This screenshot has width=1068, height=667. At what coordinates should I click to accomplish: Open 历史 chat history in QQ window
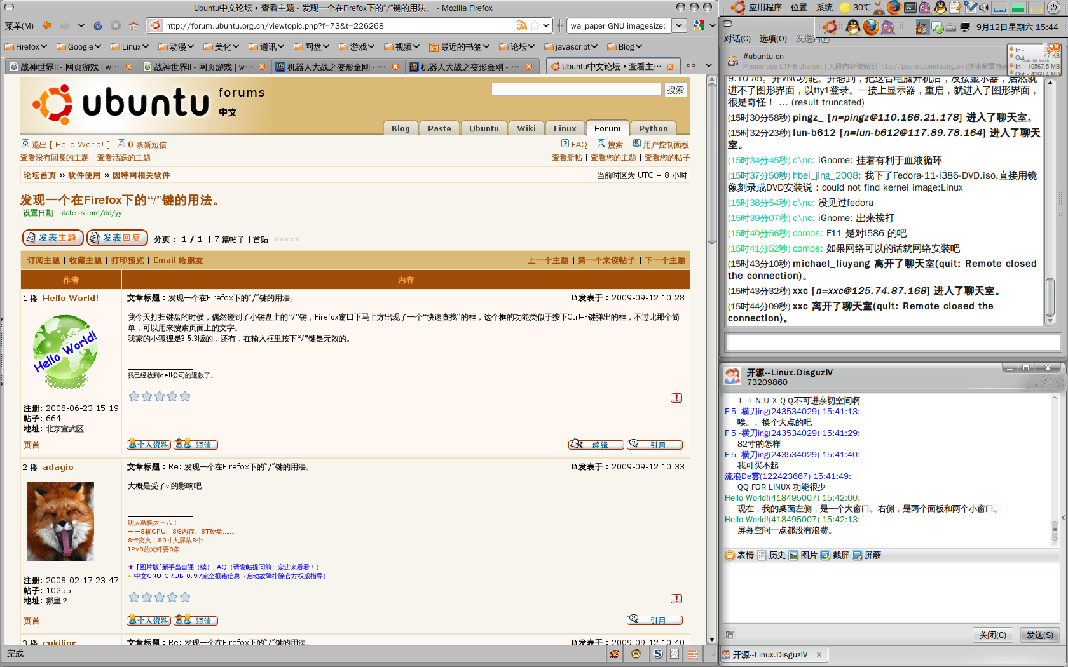[x=771, y=555]
